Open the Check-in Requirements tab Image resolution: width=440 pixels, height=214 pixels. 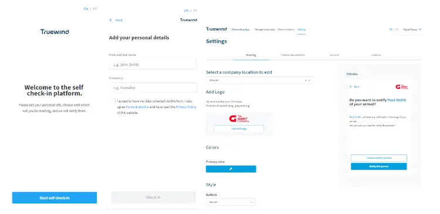[293, 55]
